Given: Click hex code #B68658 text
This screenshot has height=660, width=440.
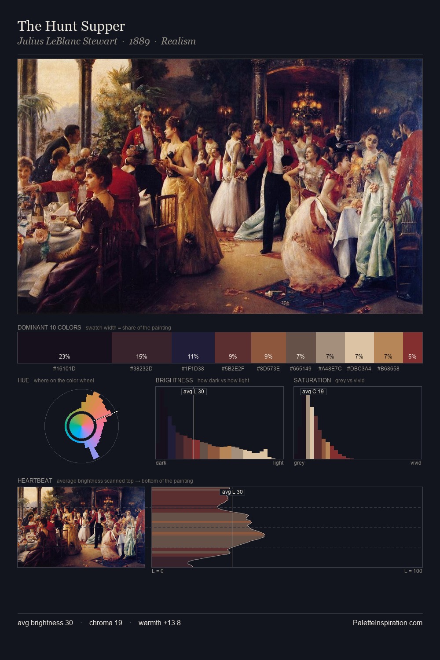Looking at the screenshot, I should [x=388, y=369].
